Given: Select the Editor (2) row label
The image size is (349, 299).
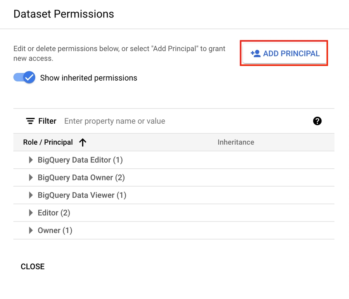Looking at the screenshot, I should point(54,213).
